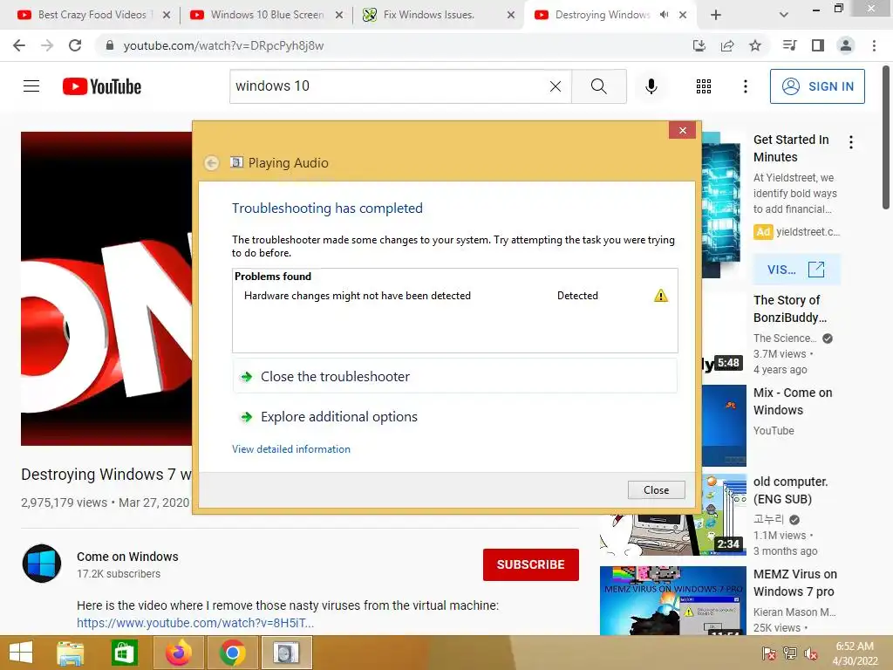
Task: Click the muted volume tray icon
Action: pyautogui.click(x=811, y=653)
